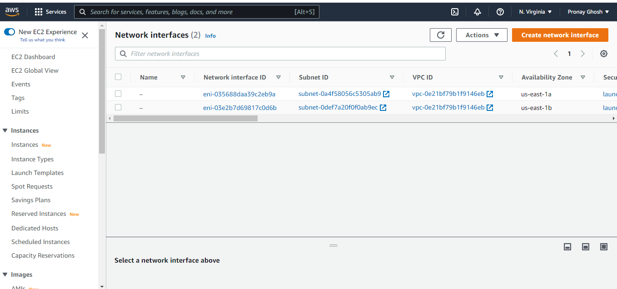The image size is (617, 289).
Task: Click sidebar vertical scrollbar thumb
Action: coord(102,91)
